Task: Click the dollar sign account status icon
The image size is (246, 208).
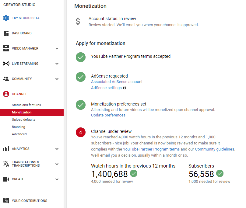Action: pos(78,21)
